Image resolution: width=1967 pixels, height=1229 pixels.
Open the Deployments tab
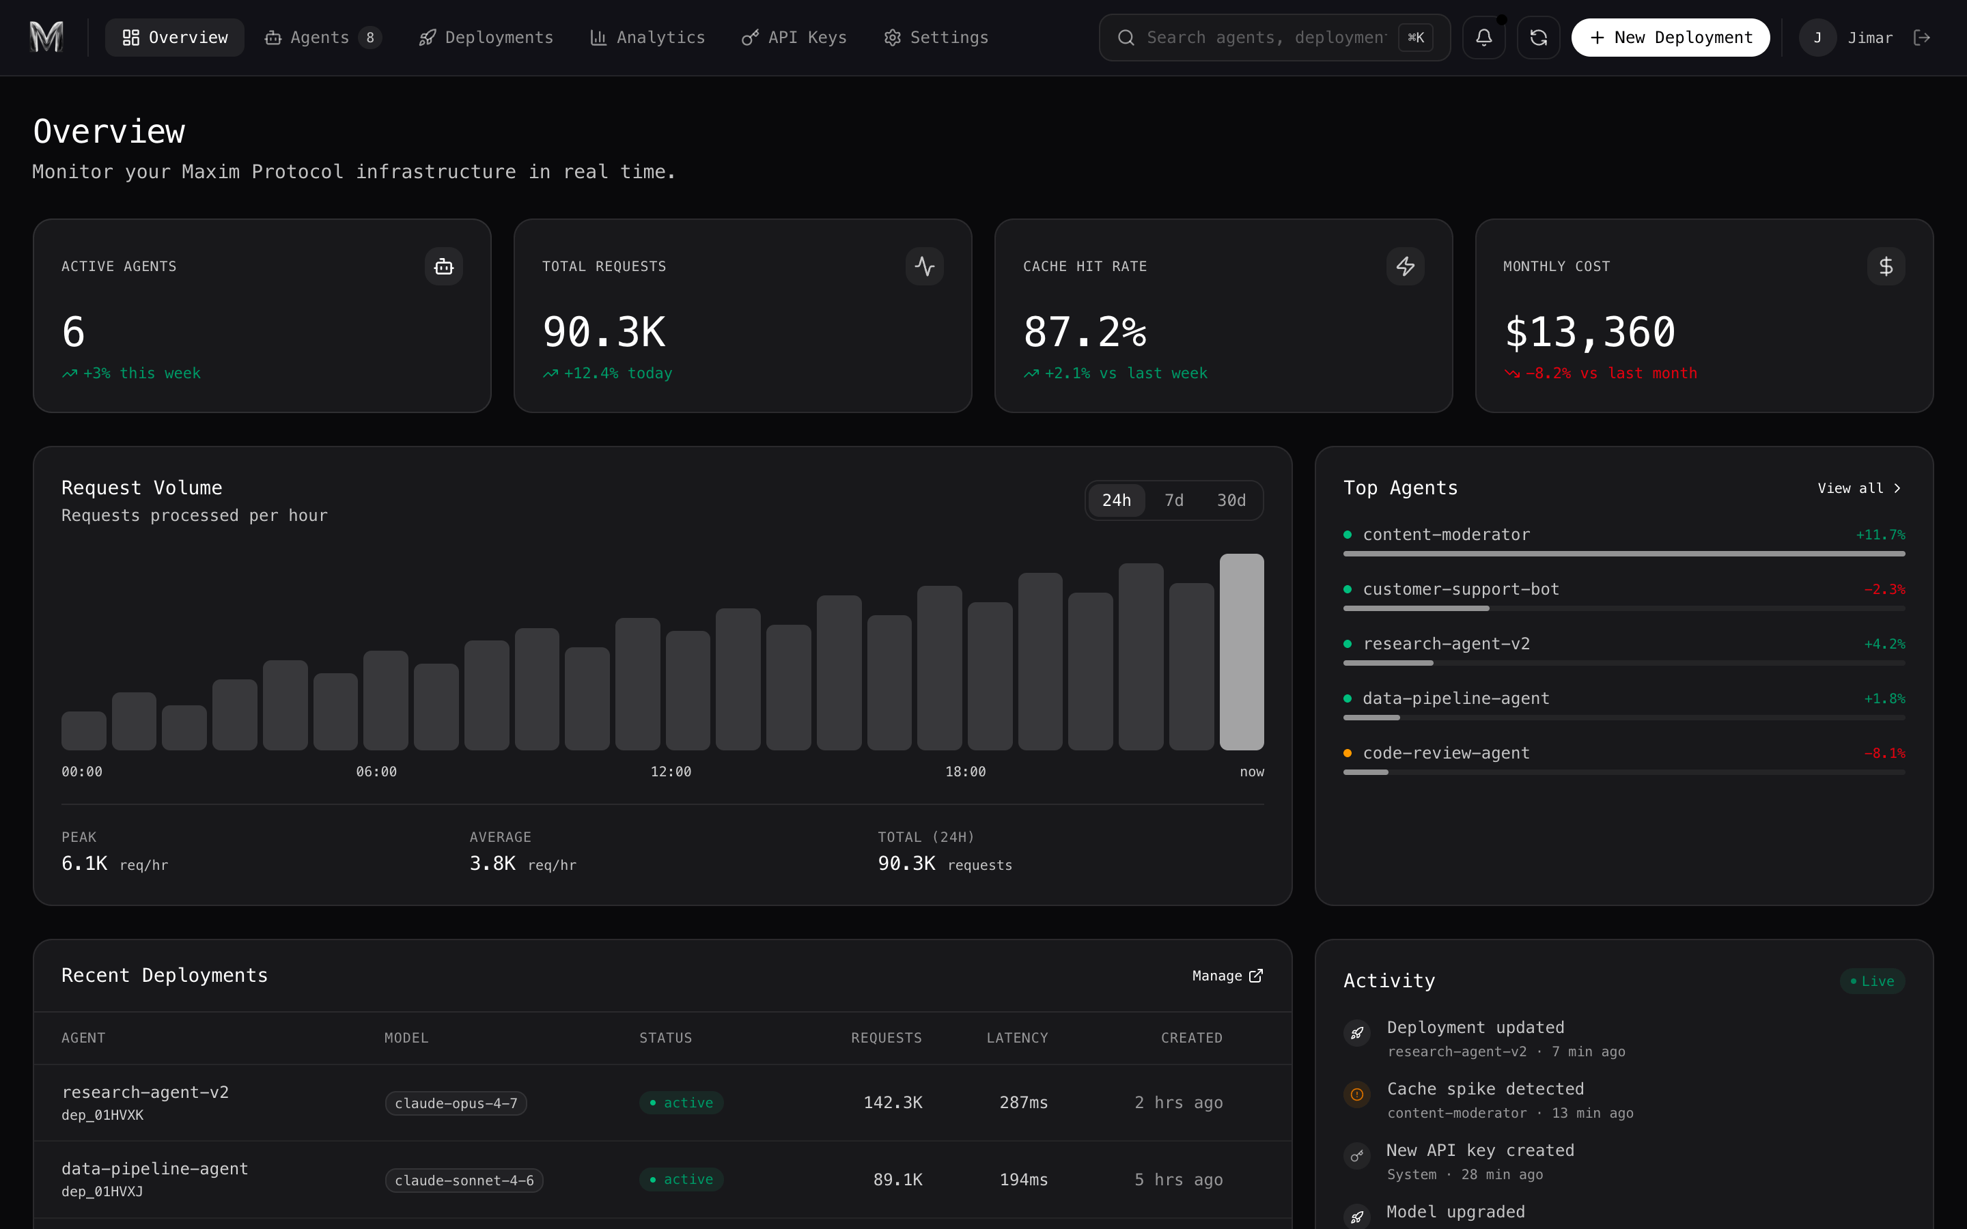486,38
